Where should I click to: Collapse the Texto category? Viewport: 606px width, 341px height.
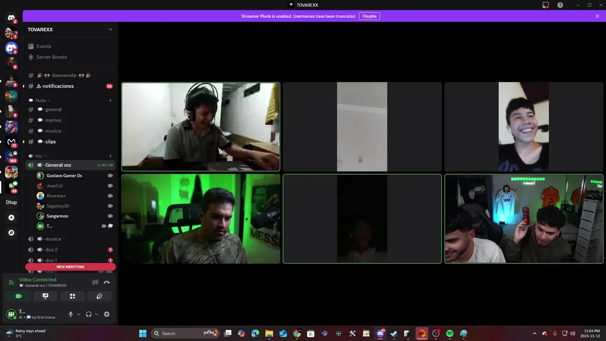39,100
